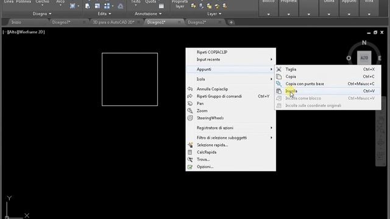Open Registratore di azioni submenu
The height and width of the screenshot is (219, 390).
tap(230, 128)
